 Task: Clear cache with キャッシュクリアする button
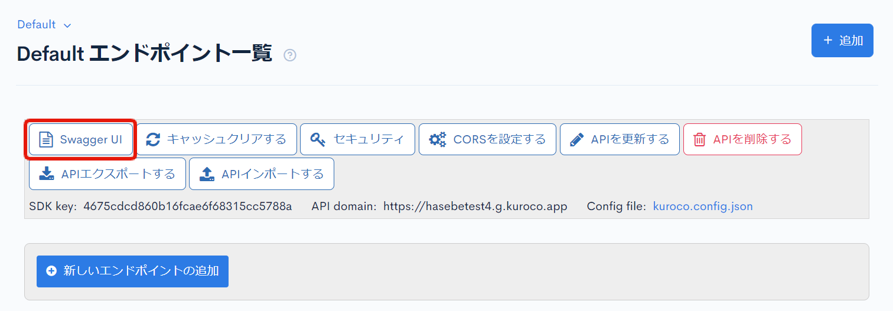[x=217, y=139]
